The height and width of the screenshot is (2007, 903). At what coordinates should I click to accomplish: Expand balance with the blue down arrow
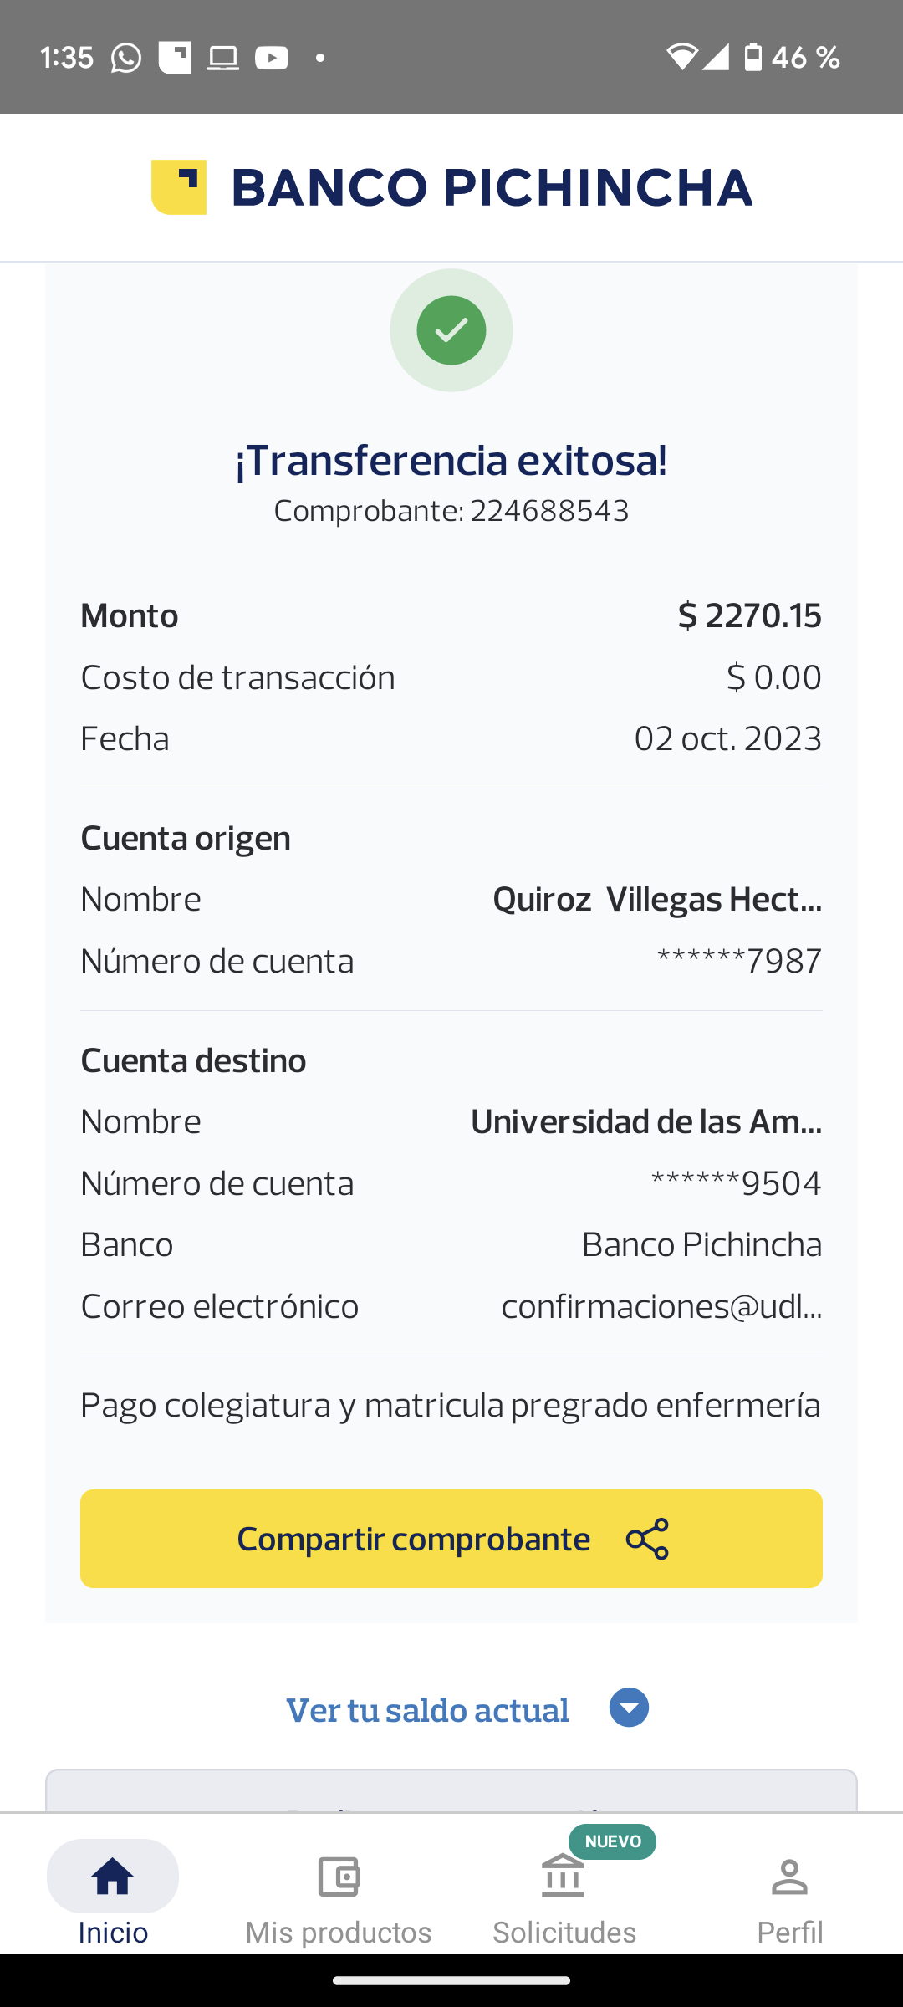point(630,1708)
